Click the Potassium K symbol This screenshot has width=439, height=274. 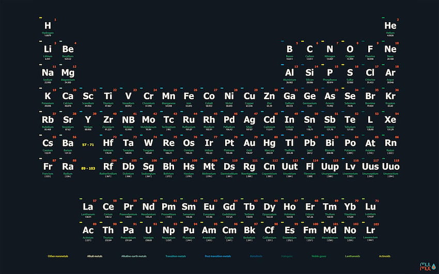(48, 96)
